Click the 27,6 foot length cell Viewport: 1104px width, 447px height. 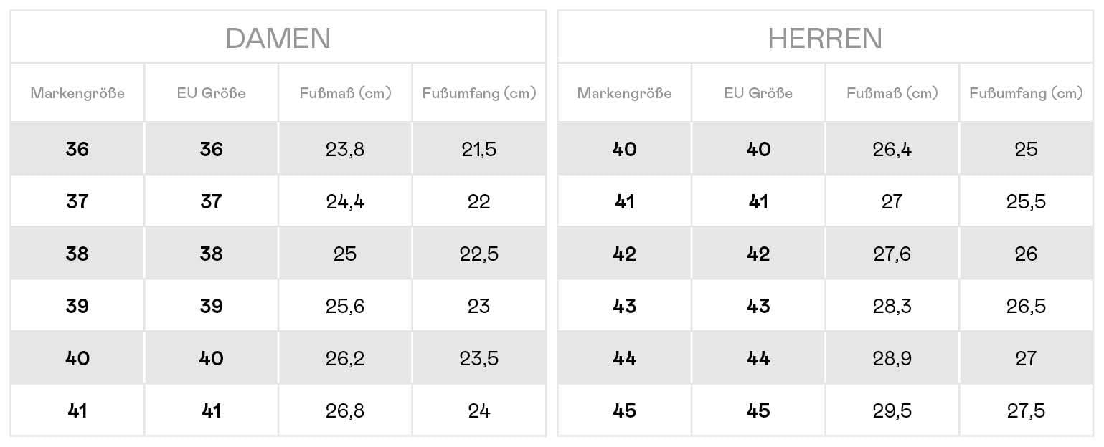tap(892, 254)
